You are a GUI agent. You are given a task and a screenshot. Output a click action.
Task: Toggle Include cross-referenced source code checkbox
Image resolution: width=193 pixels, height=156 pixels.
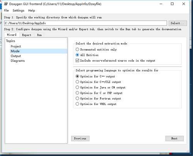click(115, 61)
